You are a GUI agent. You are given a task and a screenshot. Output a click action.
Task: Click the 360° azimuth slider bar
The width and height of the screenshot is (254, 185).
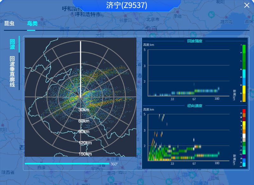67,164
